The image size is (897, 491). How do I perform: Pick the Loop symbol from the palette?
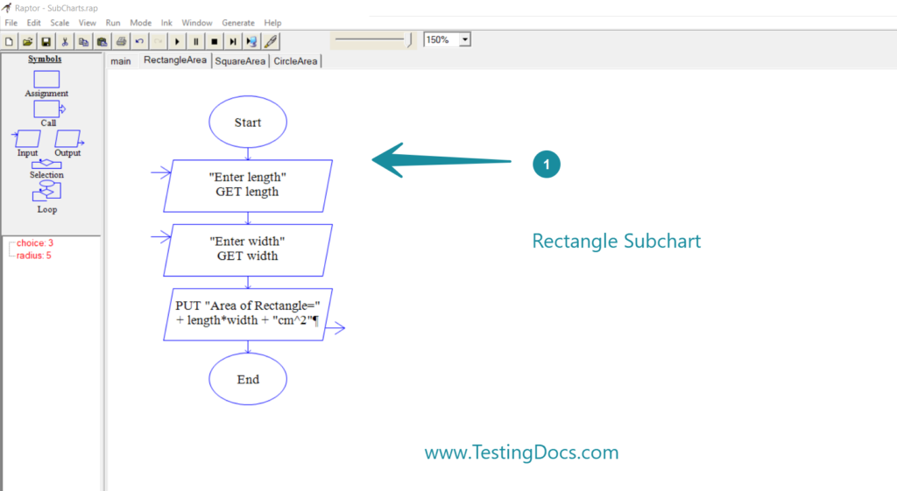[46, 190]
